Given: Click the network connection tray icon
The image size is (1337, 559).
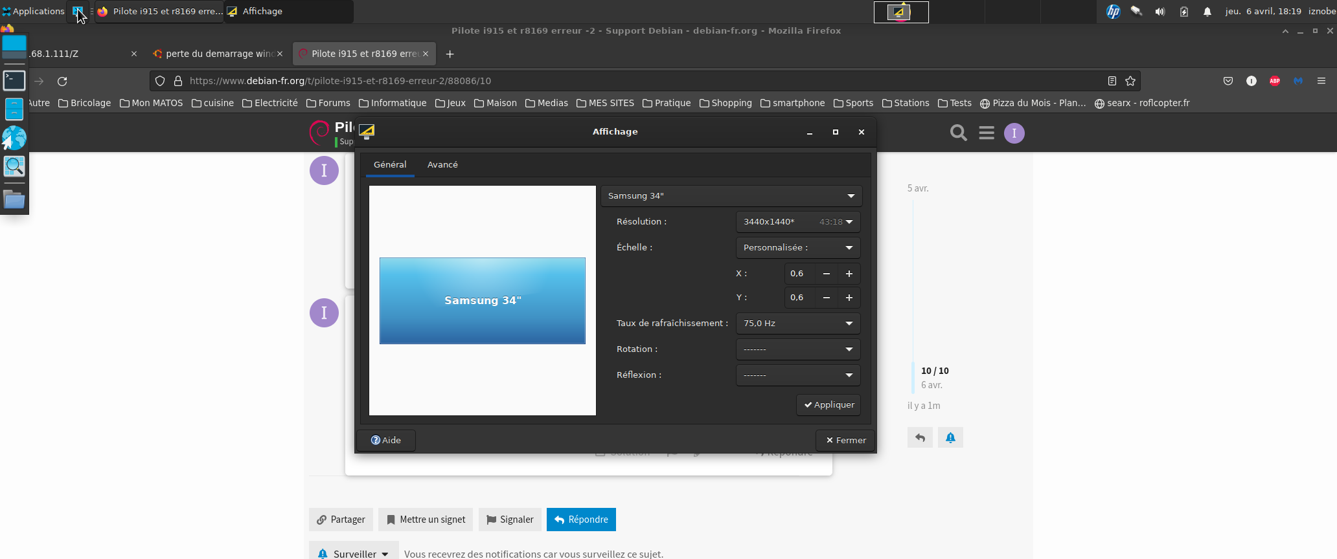Looking at the screenshot, I should pyautogui.click(x=1136, y=11).
